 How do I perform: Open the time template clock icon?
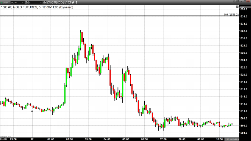click(44, 2)
